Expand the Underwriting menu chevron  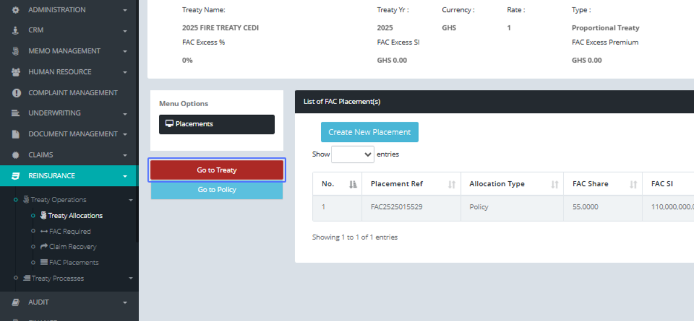125,114
